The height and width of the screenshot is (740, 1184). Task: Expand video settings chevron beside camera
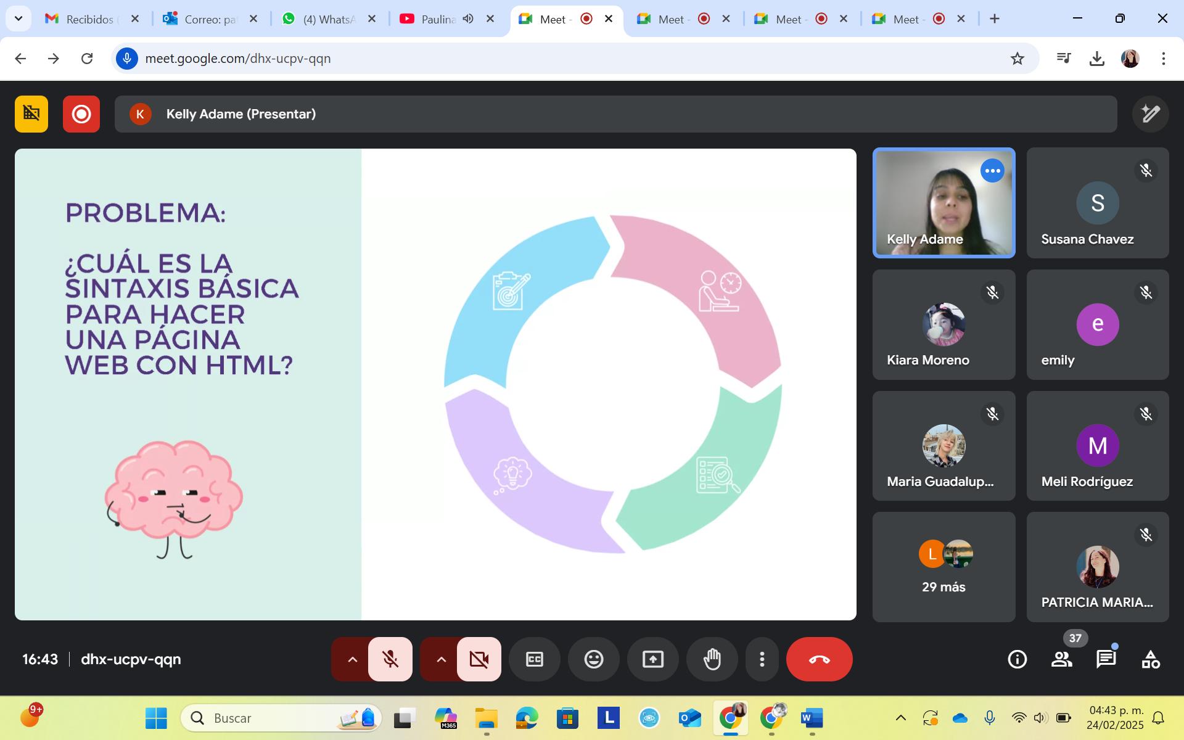pos(441,659)
